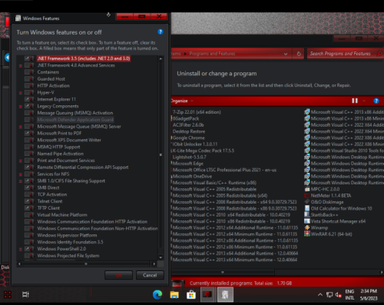Select the MPC-HC 2.0.0 program icon
This screenshot has width=384, height=305.
tap(307, 189)
